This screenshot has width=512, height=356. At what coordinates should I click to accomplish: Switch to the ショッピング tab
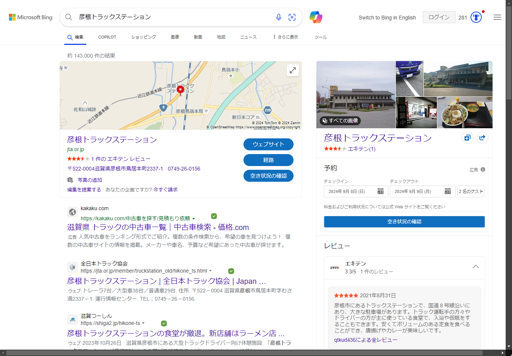pos(143,37)
